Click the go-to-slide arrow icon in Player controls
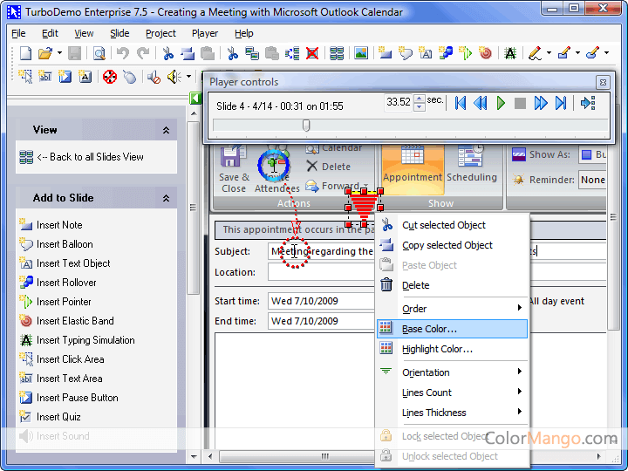628x471 pixels. tap(588, 103)
